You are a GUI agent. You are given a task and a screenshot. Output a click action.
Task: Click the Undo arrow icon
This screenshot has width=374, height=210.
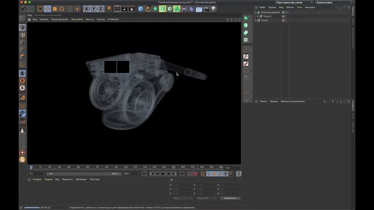click(25, 9)
